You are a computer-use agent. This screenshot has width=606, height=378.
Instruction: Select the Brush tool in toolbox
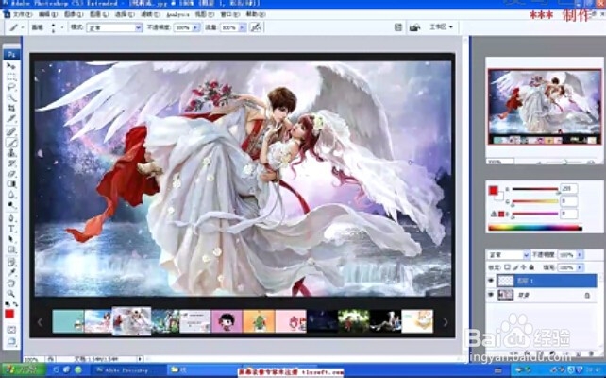pos(11,143)
